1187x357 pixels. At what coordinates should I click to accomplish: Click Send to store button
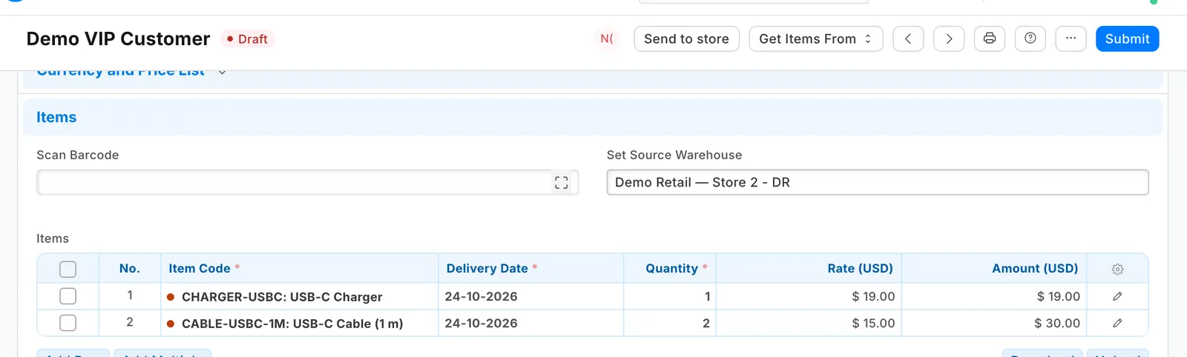pyautogui.click(x=686, y=39)
